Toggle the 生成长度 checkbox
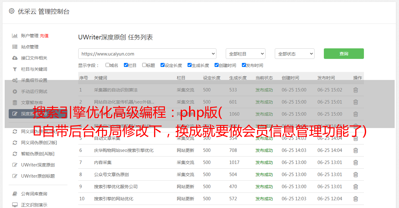399x208 pixels. [x=189, y=65]
